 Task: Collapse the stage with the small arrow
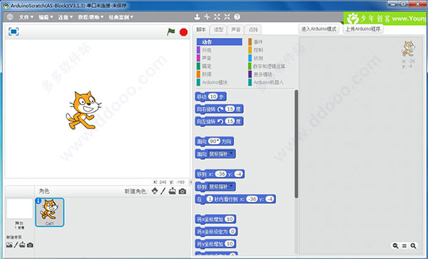(190, 182)
